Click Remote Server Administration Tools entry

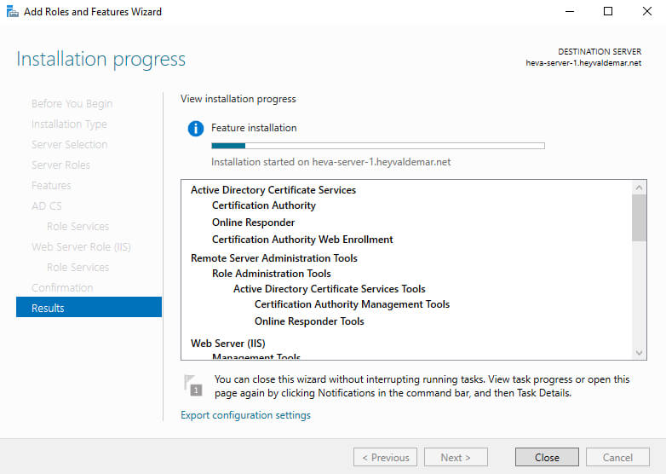tap(274, 258)
